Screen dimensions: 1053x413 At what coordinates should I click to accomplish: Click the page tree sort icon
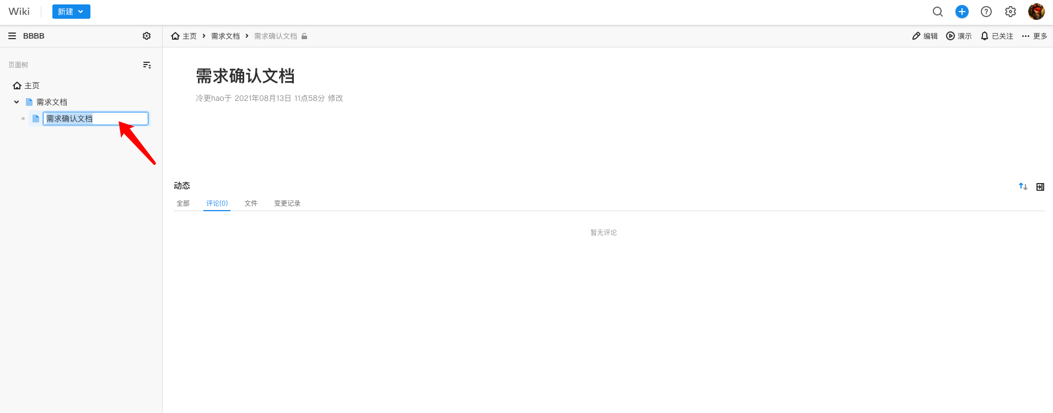coord(147,65)
